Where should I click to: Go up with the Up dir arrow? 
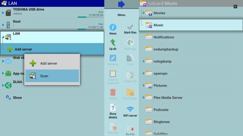tap(113, 43)
